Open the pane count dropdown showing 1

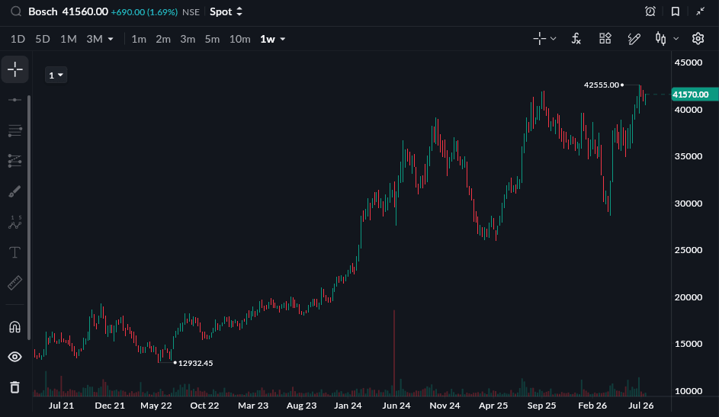[x=56, y=75]
